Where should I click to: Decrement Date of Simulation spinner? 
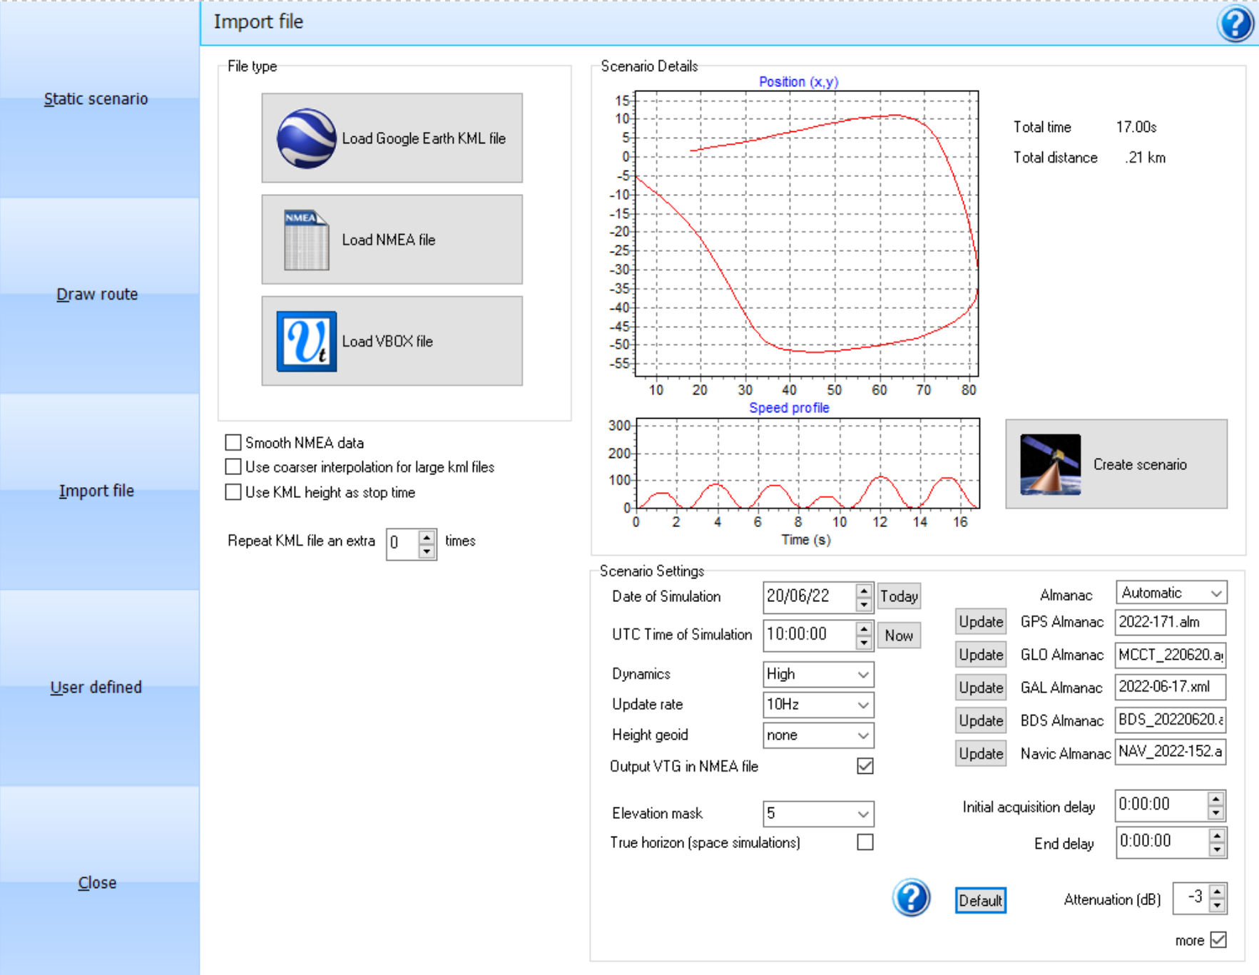[864, 604]
